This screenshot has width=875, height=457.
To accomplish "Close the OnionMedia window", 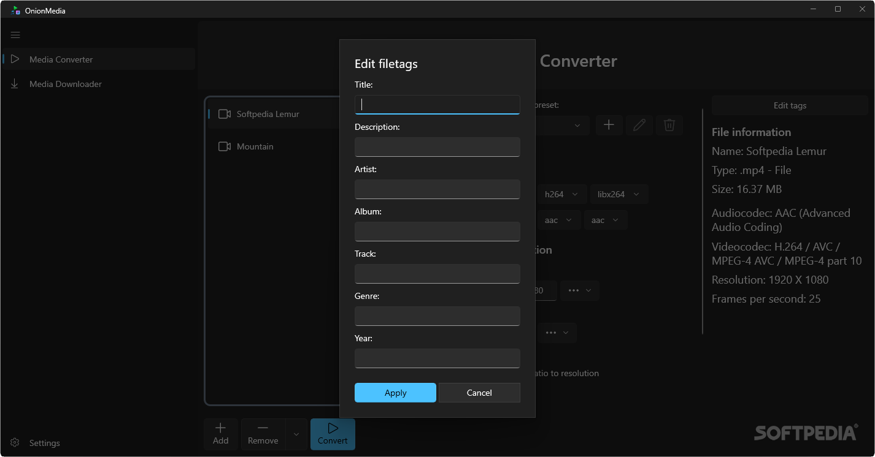I will [862, 9].
